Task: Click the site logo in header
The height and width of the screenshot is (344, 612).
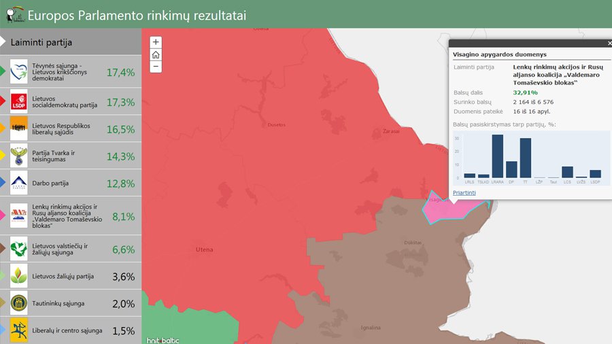Action: [14, 14]
